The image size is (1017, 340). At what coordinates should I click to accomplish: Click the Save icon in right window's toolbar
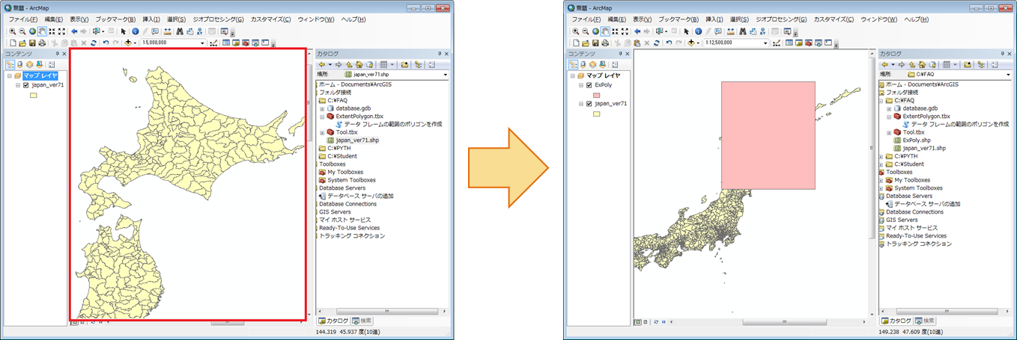[x=595, y=43]
